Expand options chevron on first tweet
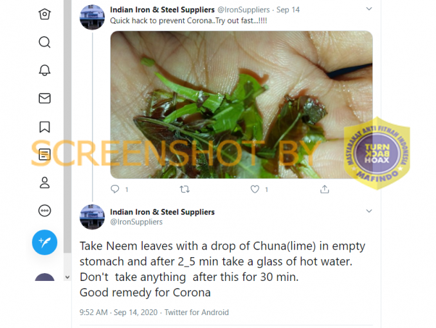 pos(369,9)
